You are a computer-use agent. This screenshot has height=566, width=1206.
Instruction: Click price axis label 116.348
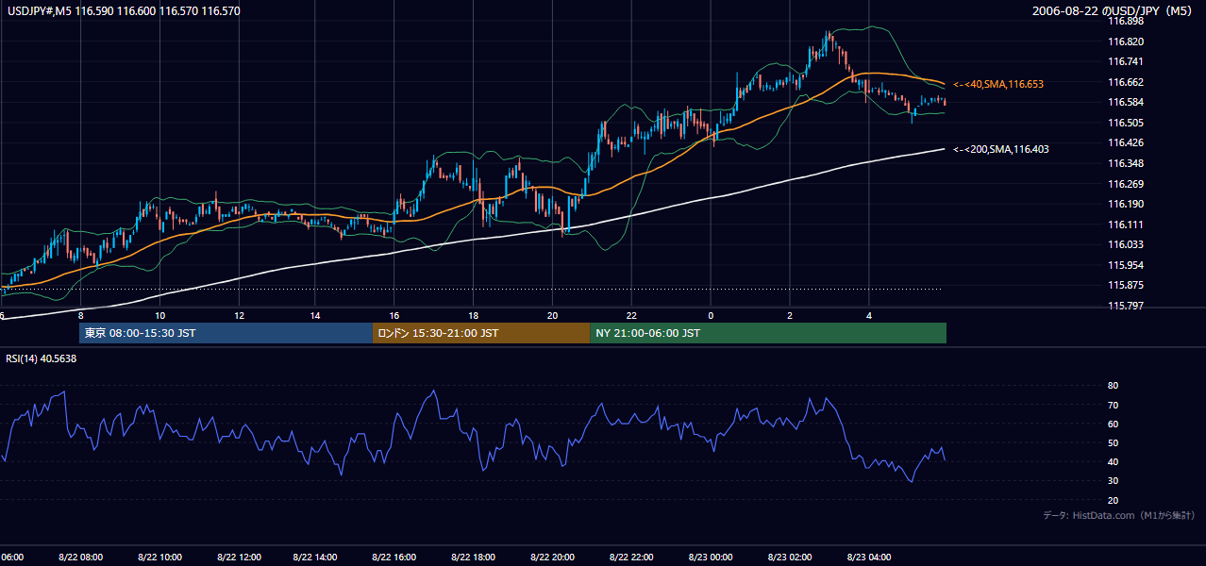(1126, 163)
